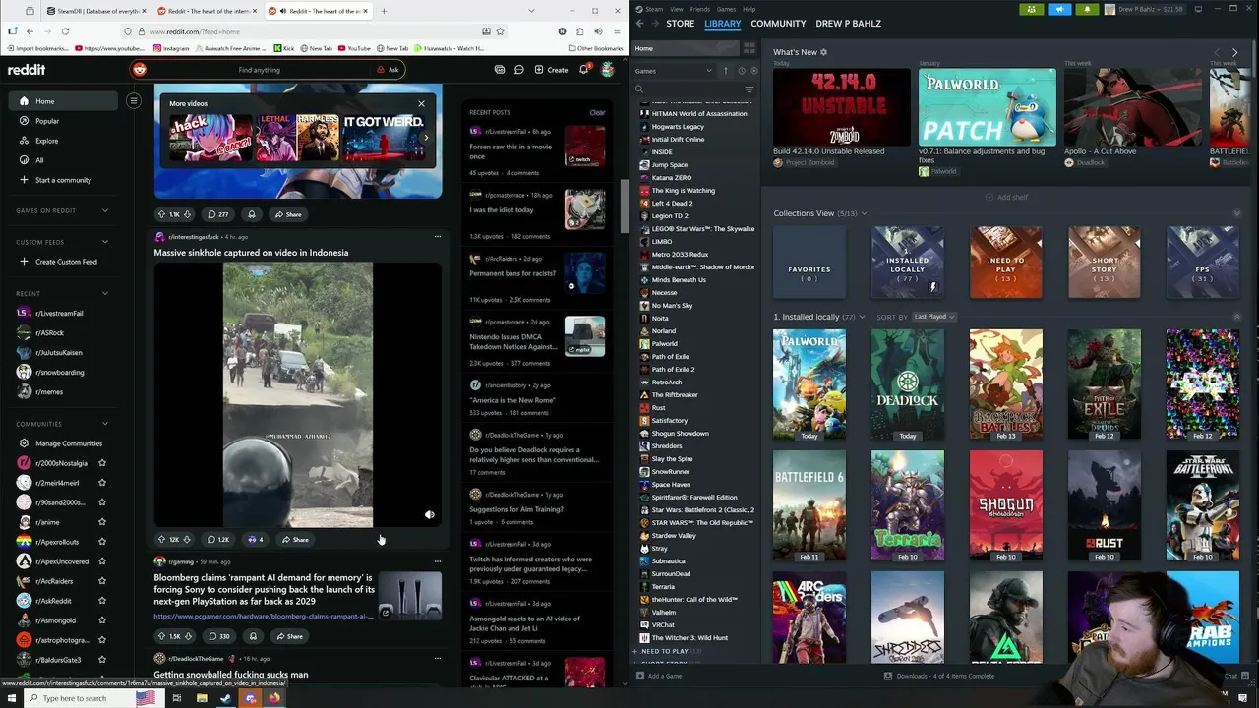Image resolution: width=1259 pixels, height=708 pixels.
Task: Click Steam announcements blue megaphone button
Action: tap(1059, 9)
